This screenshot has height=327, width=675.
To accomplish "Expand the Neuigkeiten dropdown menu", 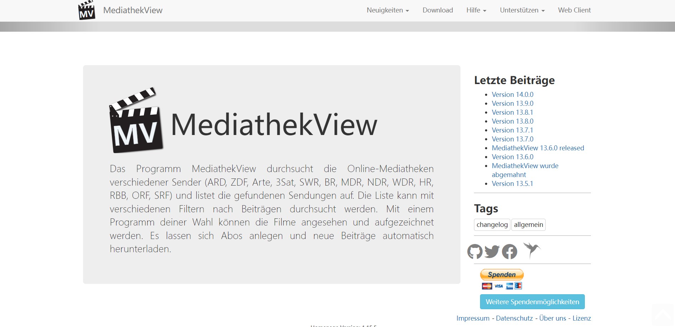I will click(x=388, y=10).
